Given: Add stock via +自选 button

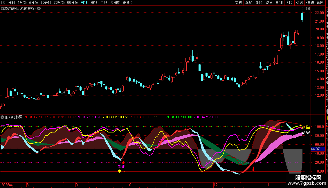Looking at the screenshot, I should tap(310, 3).
